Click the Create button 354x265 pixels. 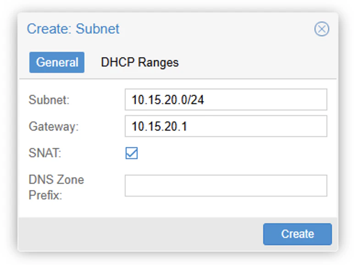[297, 234]
